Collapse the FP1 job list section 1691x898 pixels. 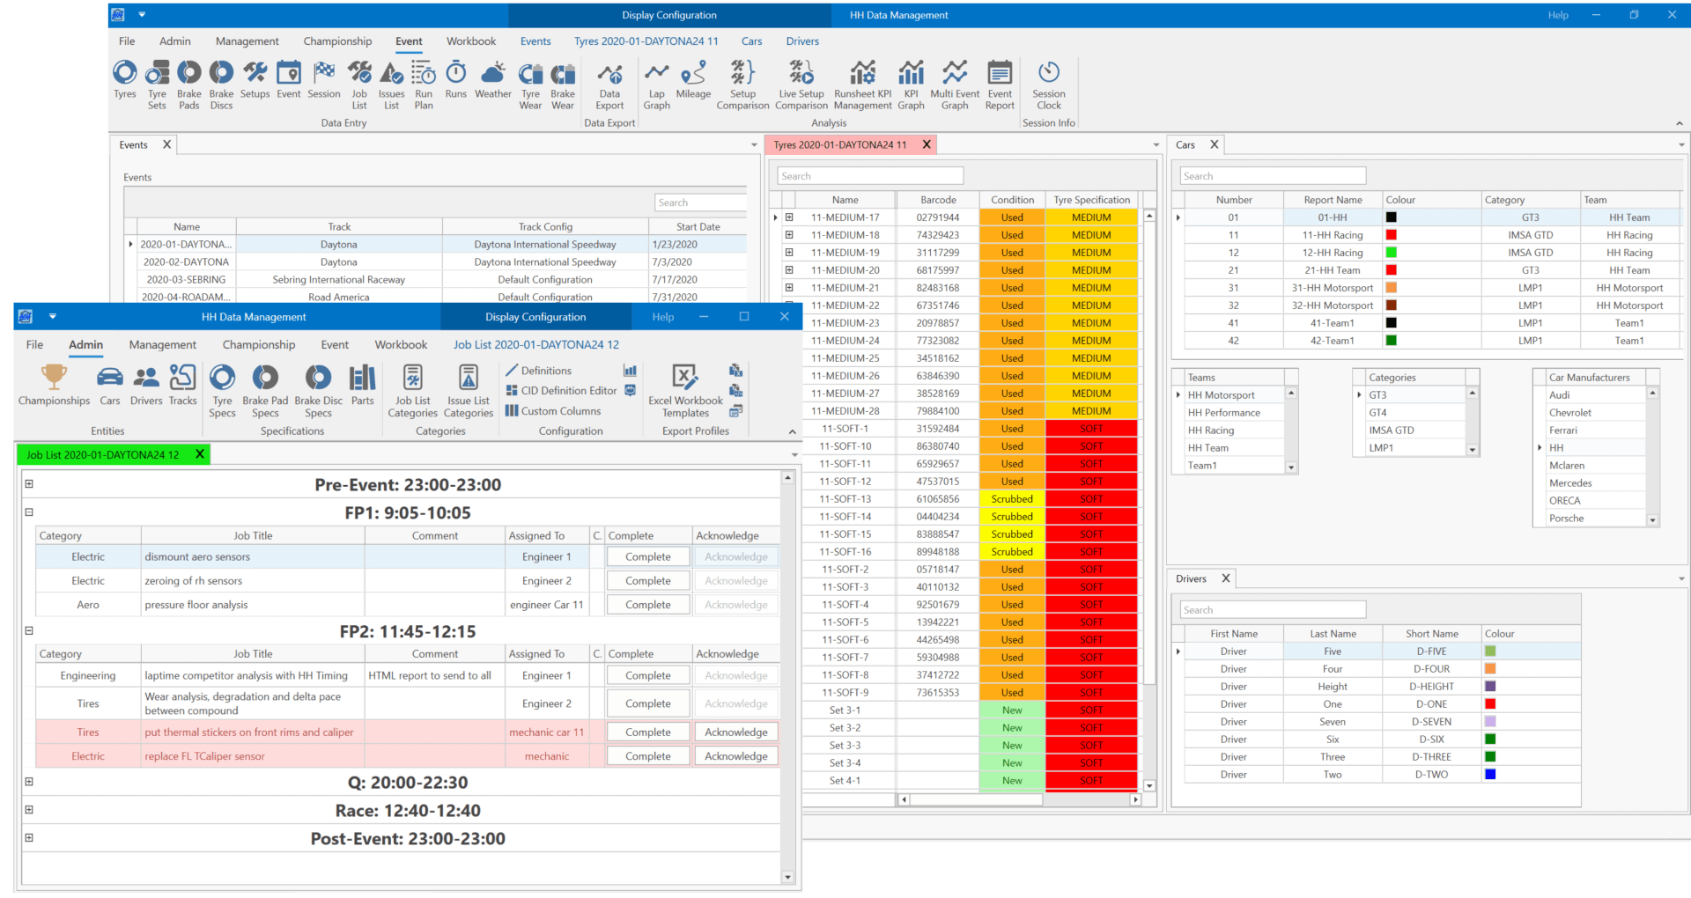[29, 512]
